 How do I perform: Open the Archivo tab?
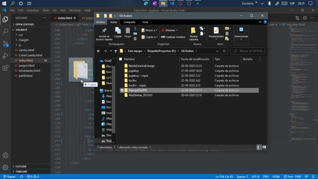100,22
